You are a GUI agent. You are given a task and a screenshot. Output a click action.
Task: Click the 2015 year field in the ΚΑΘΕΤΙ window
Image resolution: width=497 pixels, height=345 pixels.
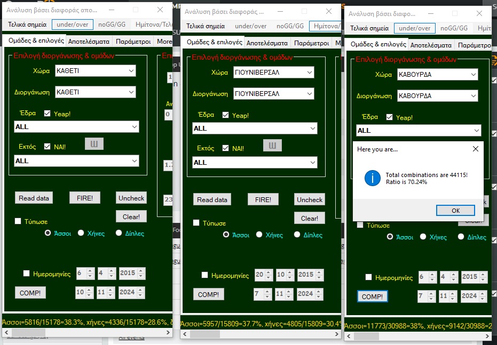(132, 273)
